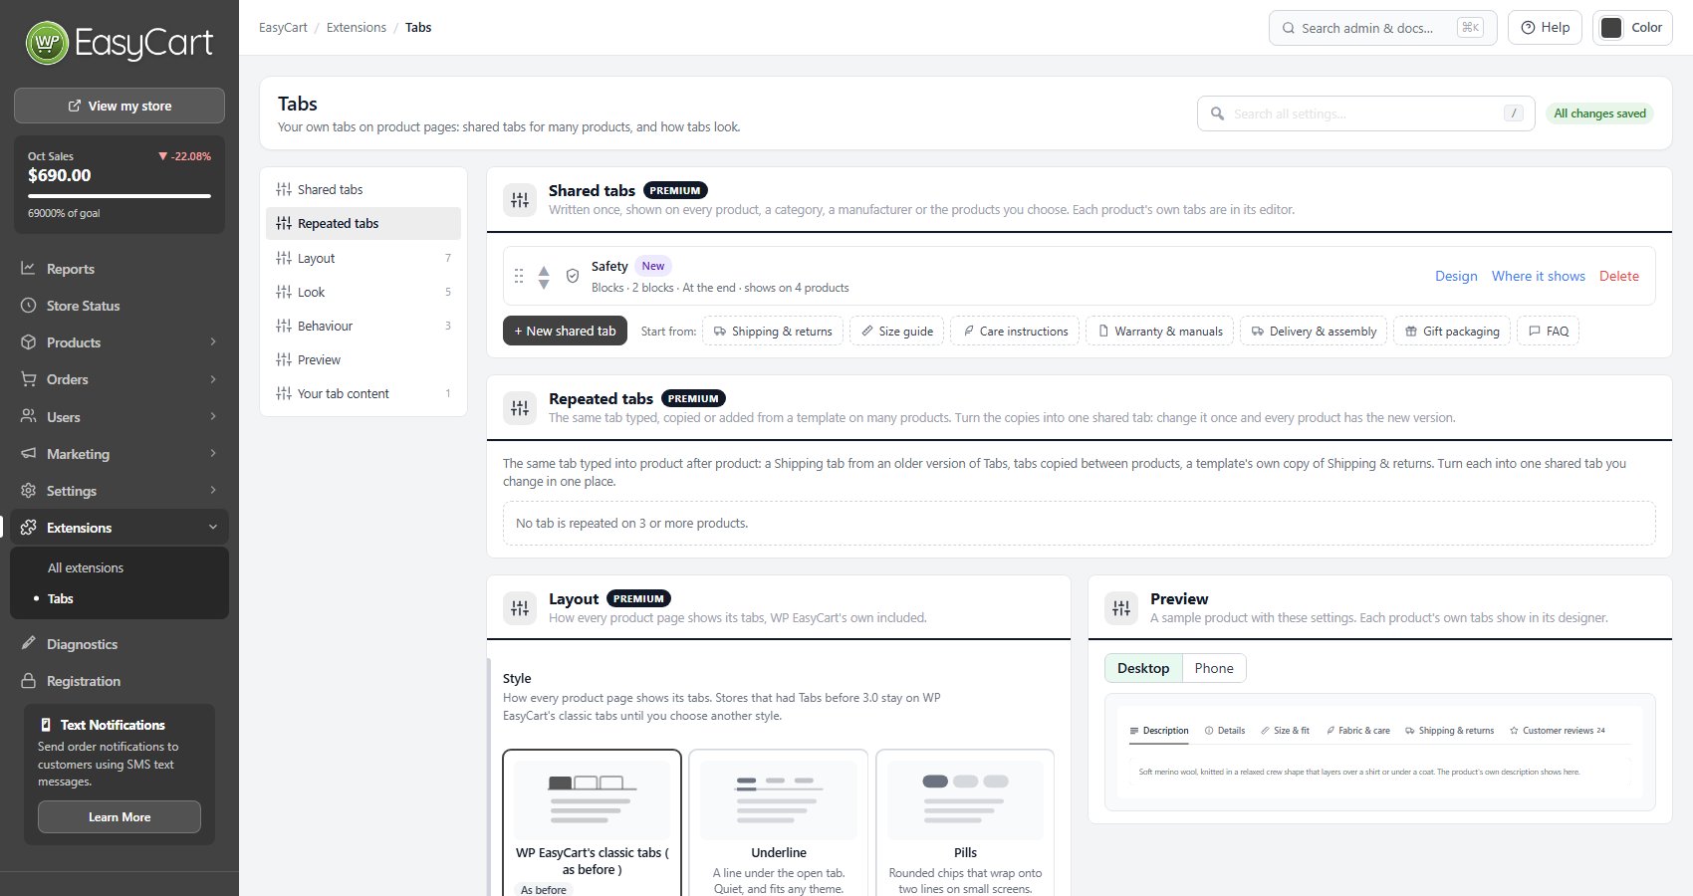This screenshot has height=896, width=1693.
Task: Switch preview to Desktop
Action: point(1143,668)
